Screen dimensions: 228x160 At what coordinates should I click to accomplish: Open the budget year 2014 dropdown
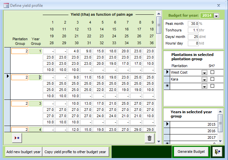click(x=216, y=16)
